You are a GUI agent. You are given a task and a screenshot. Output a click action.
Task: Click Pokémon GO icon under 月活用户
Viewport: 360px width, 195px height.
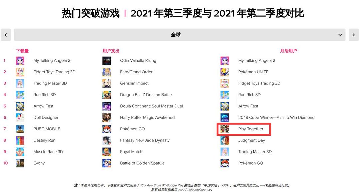tap(225, 163)
